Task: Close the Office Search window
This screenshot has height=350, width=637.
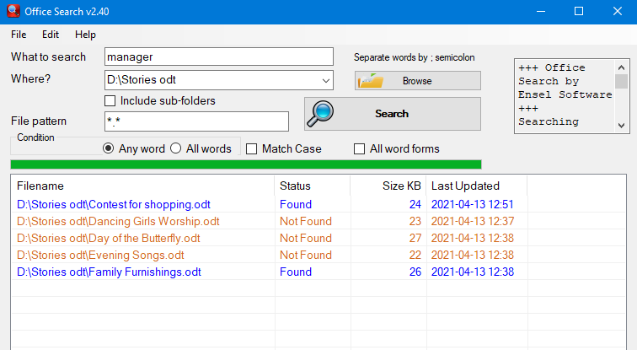Action: (x=618, y=11)
